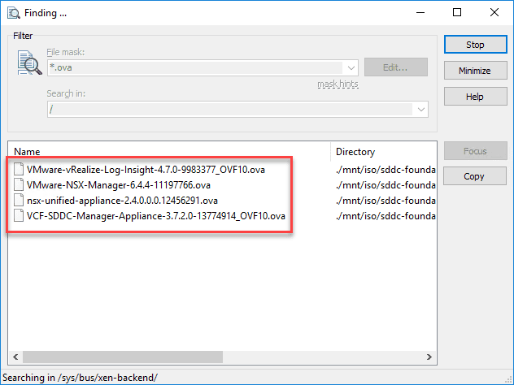Click the disabled Focus button
Screen dimensions: 514x385
point(475,151)
